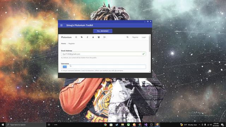Open the notification center icon
The width and height of the screenshot is (226, 127).
[222, 125]
